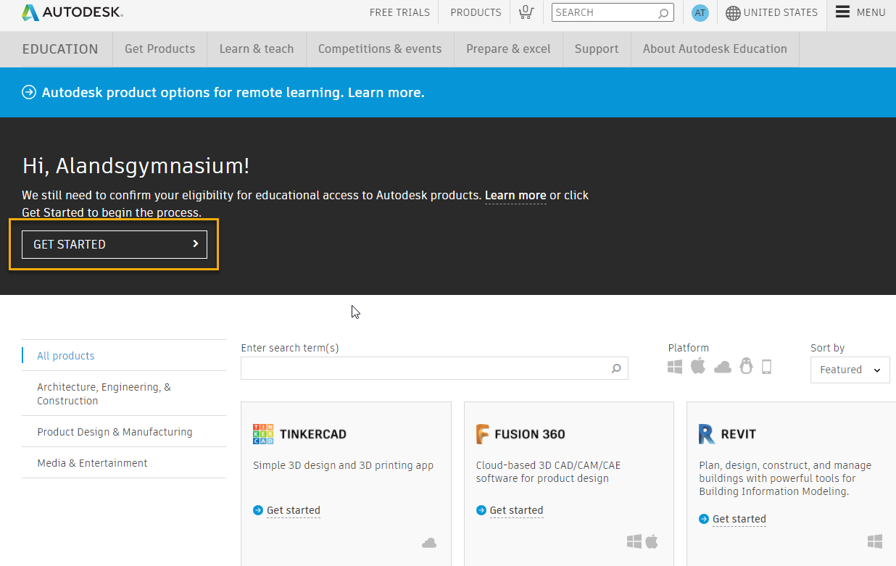Open the Prepare & excel menu
The width and height of the screenshot is (896, 566).
pyautogui.click(x=508, y=49)
